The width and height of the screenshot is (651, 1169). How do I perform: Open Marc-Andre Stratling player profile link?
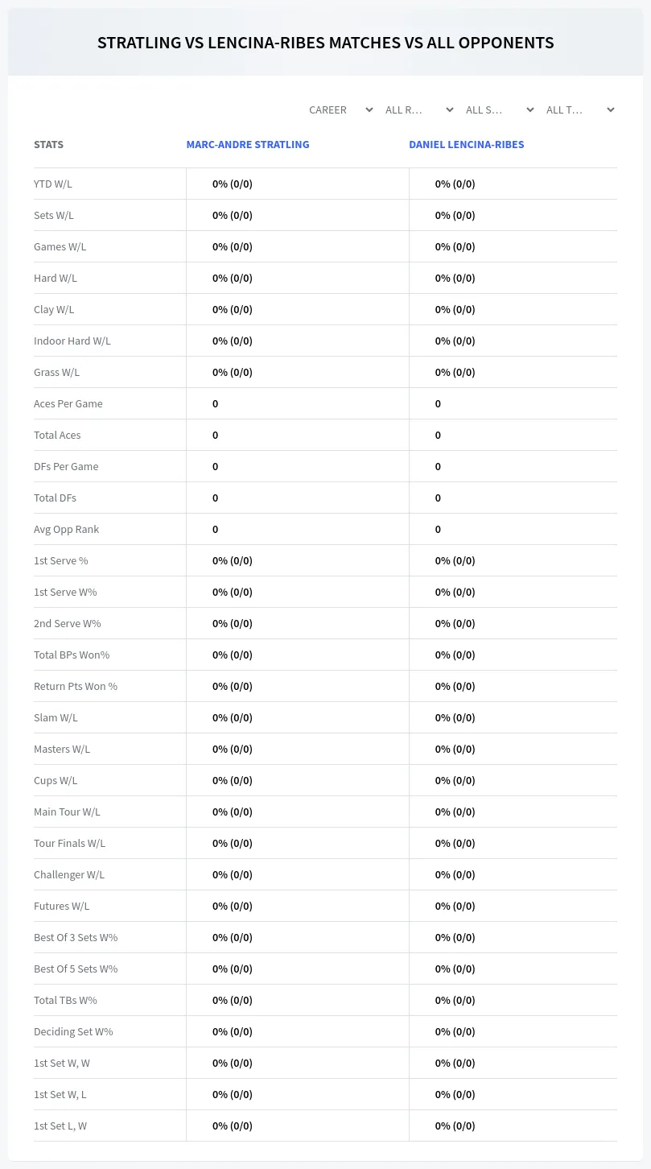tap(248, 145)
